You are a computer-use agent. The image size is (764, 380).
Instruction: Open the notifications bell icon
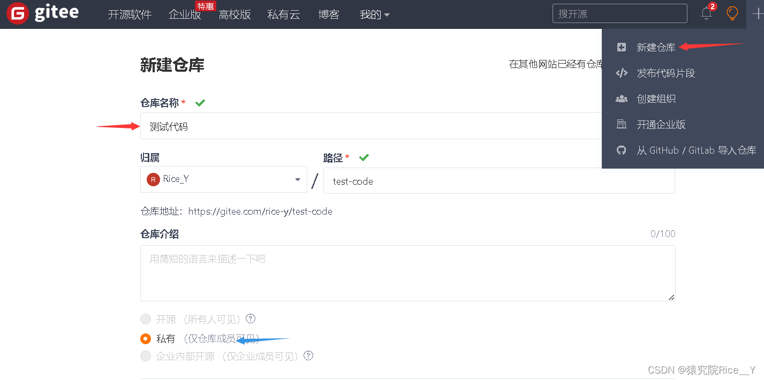707,14
